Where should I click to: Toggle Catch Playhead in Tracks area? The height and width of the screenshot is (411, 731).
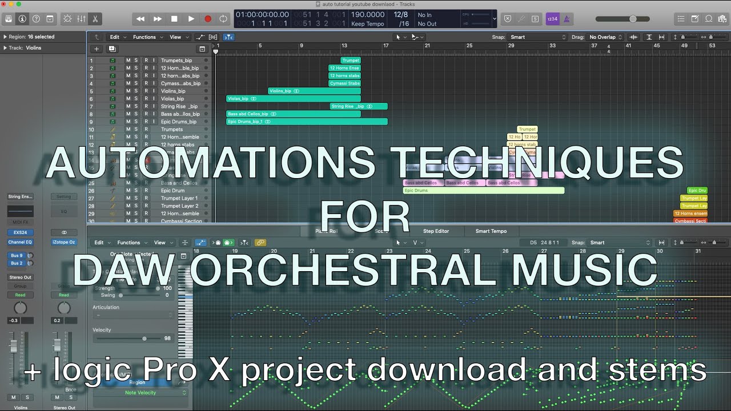pyautogui.click(x=228, y=37)
